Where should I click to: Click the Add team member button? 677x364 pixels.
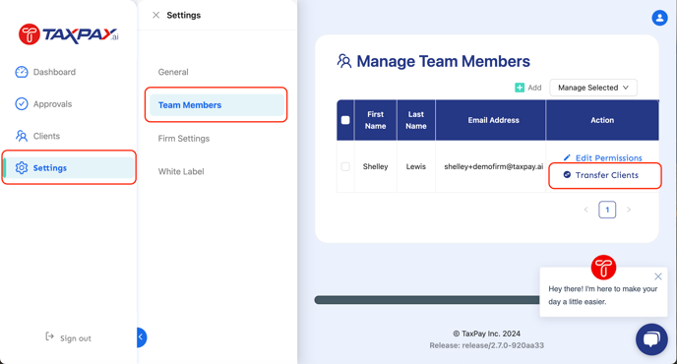coord(528,88)
